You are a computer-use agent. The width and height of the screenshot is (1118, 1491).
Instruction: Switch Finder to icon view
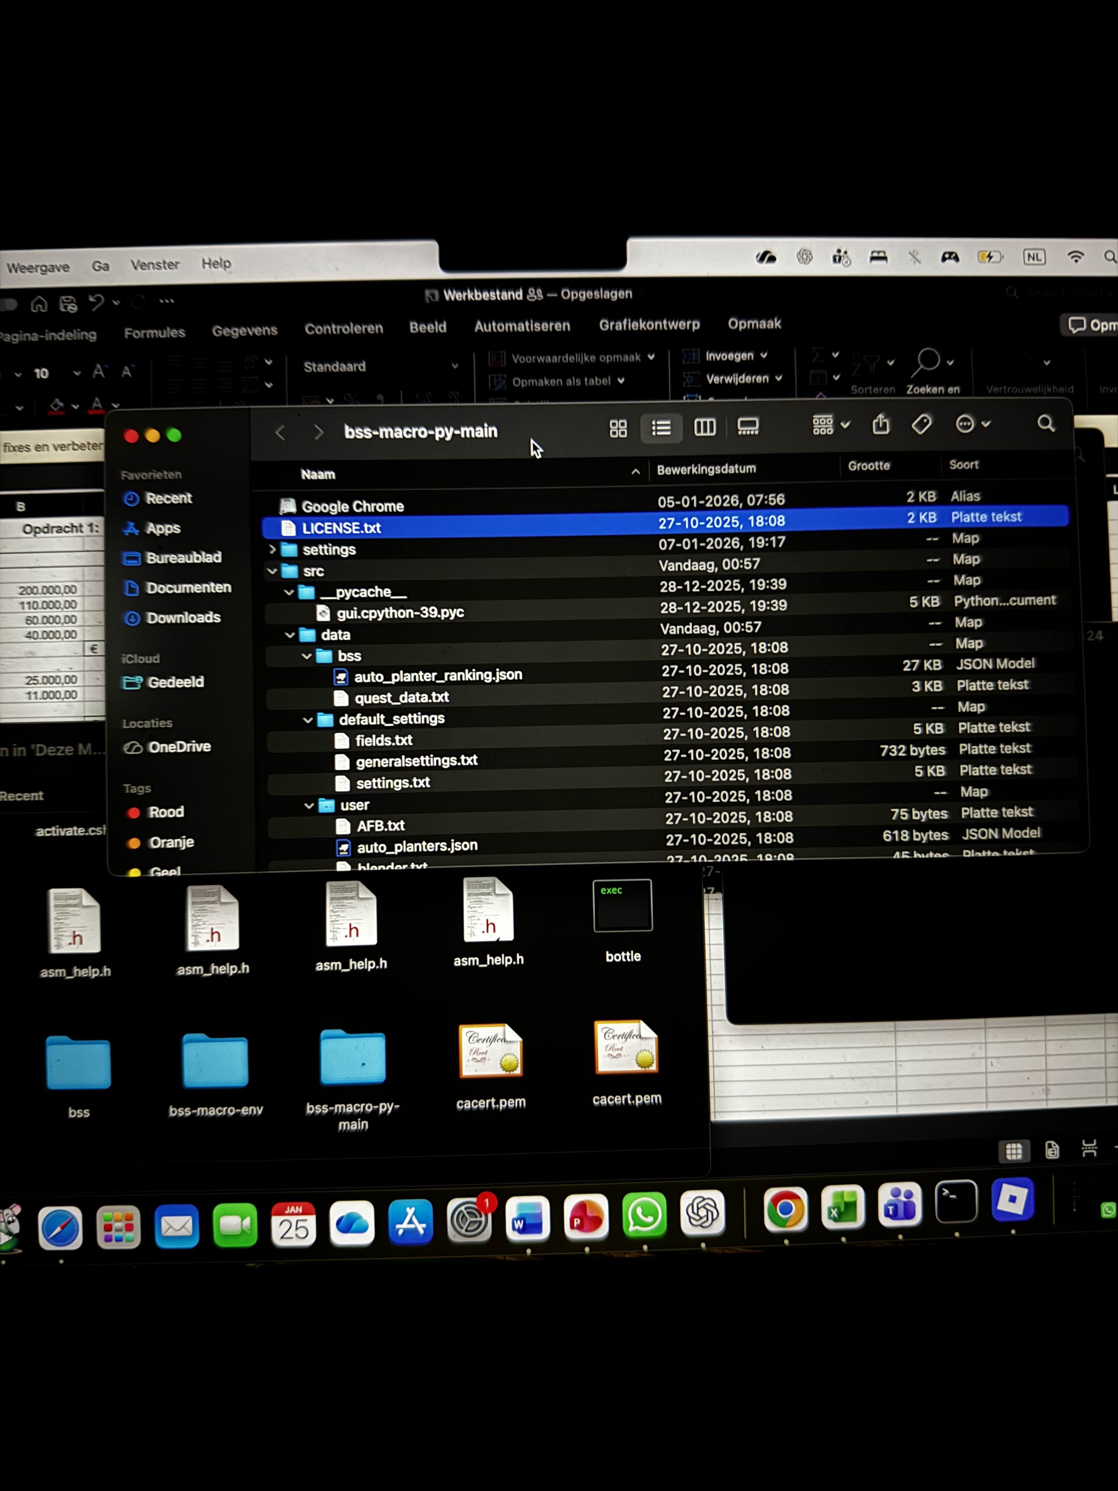[x=618, y=429]
